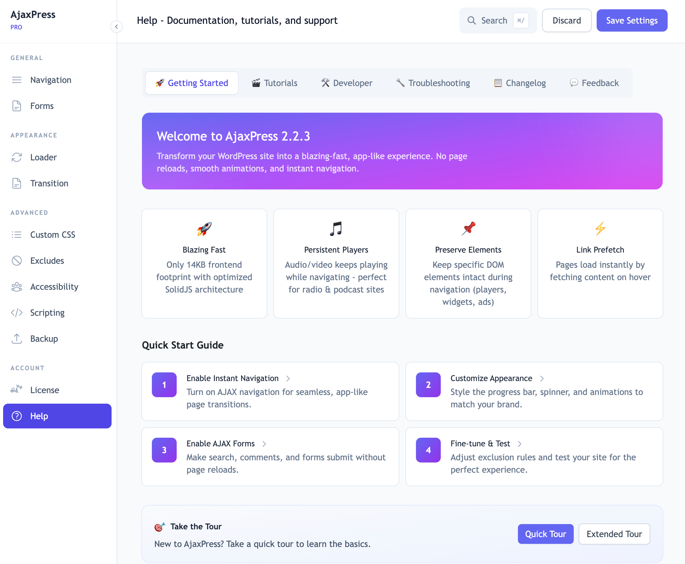Viewport: 685px width, 564px height.
Task: Open the Changelog tab
Action: coord(519,83)
